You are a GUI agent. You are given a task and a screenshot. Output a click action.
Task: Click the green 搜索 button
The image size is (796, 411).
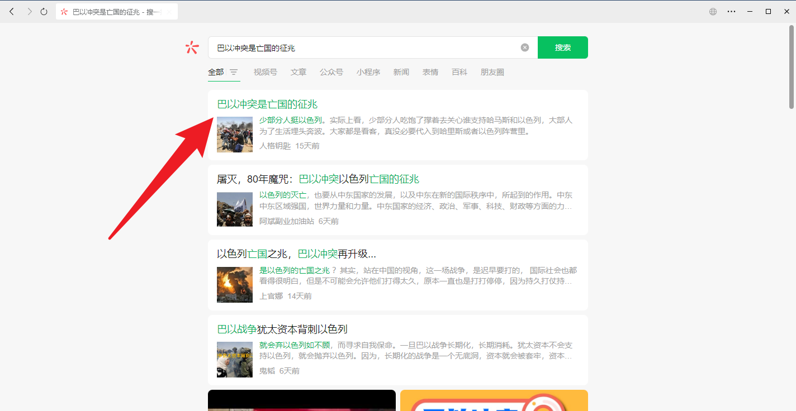pos(563,47)
